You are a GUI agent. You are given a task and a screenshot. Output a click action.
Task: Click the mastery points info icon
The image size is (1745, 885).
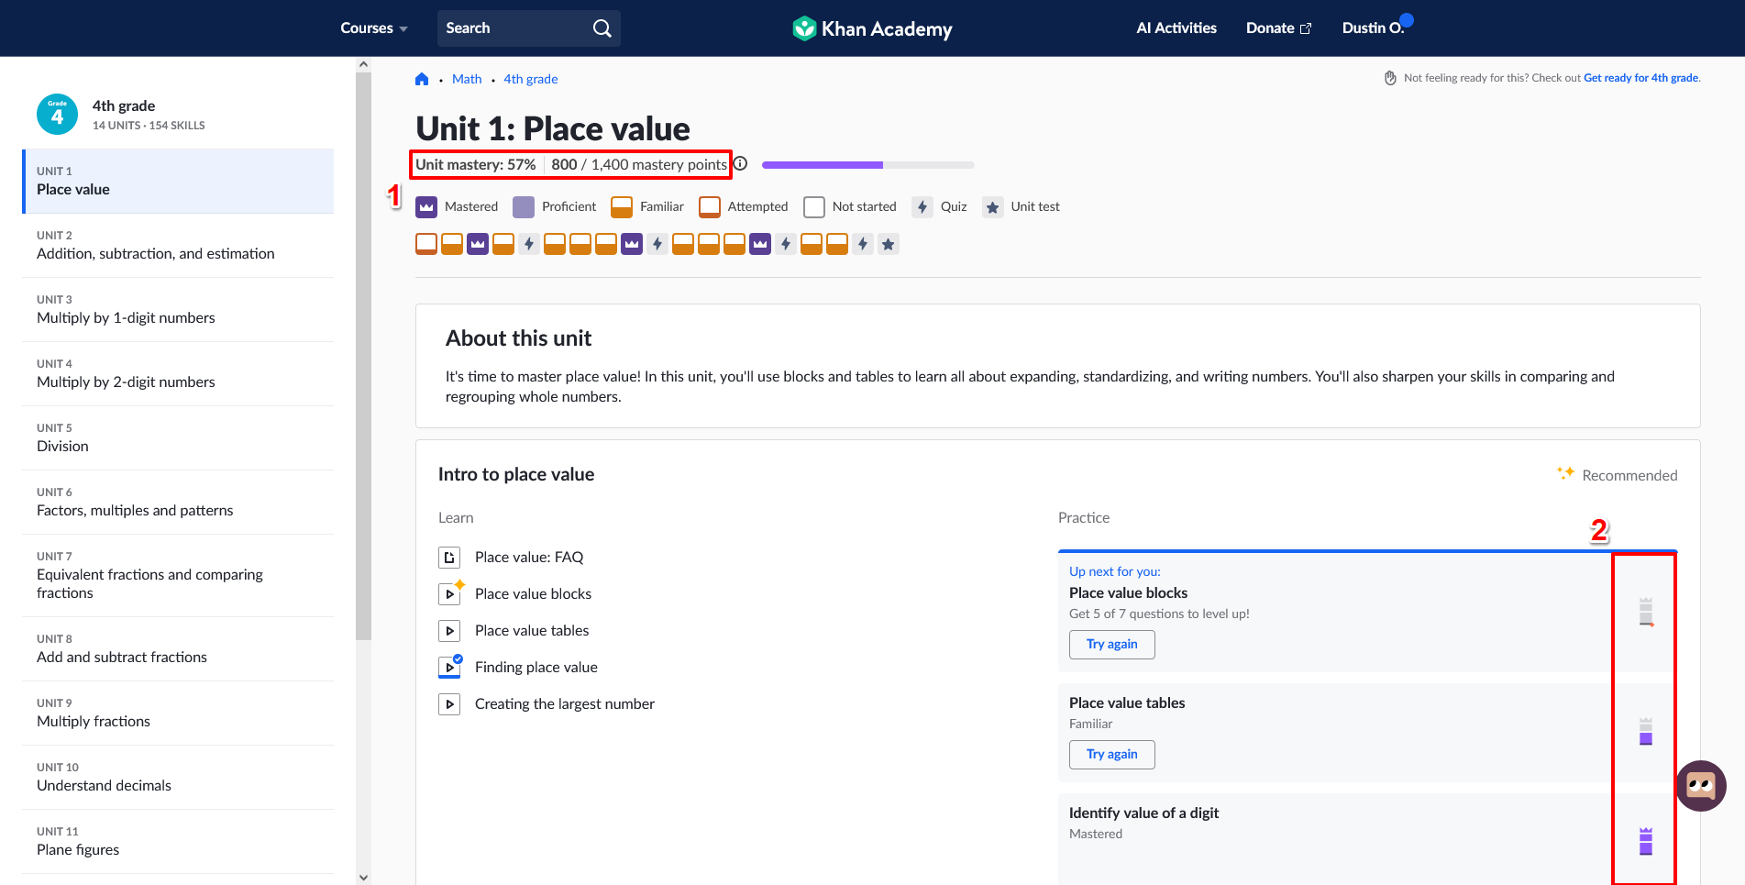point(741,164)
